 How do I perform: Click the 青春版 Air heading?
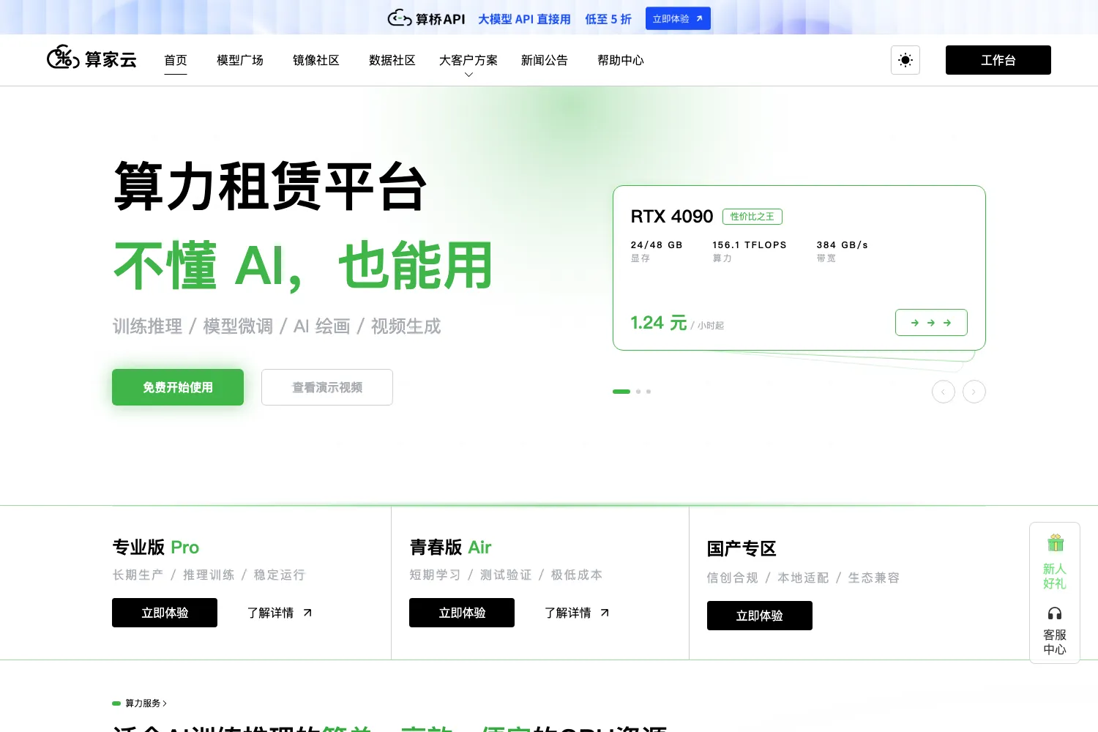451,548
